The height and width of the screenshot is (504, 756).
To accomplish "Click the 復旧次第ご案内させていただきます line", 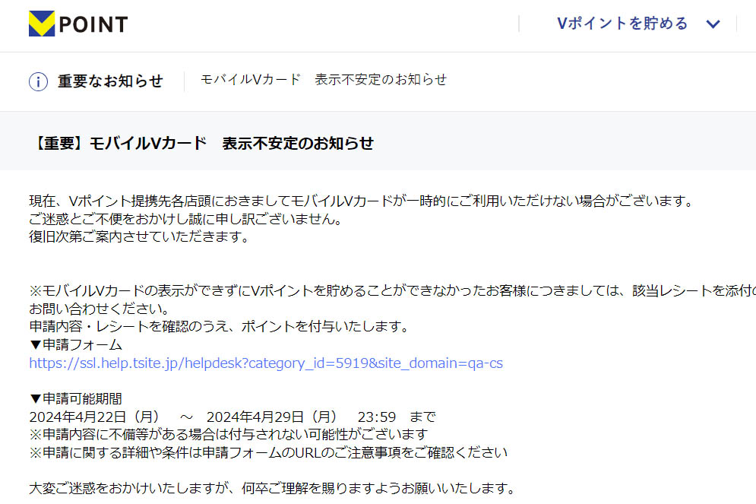I will click(139, 237).
